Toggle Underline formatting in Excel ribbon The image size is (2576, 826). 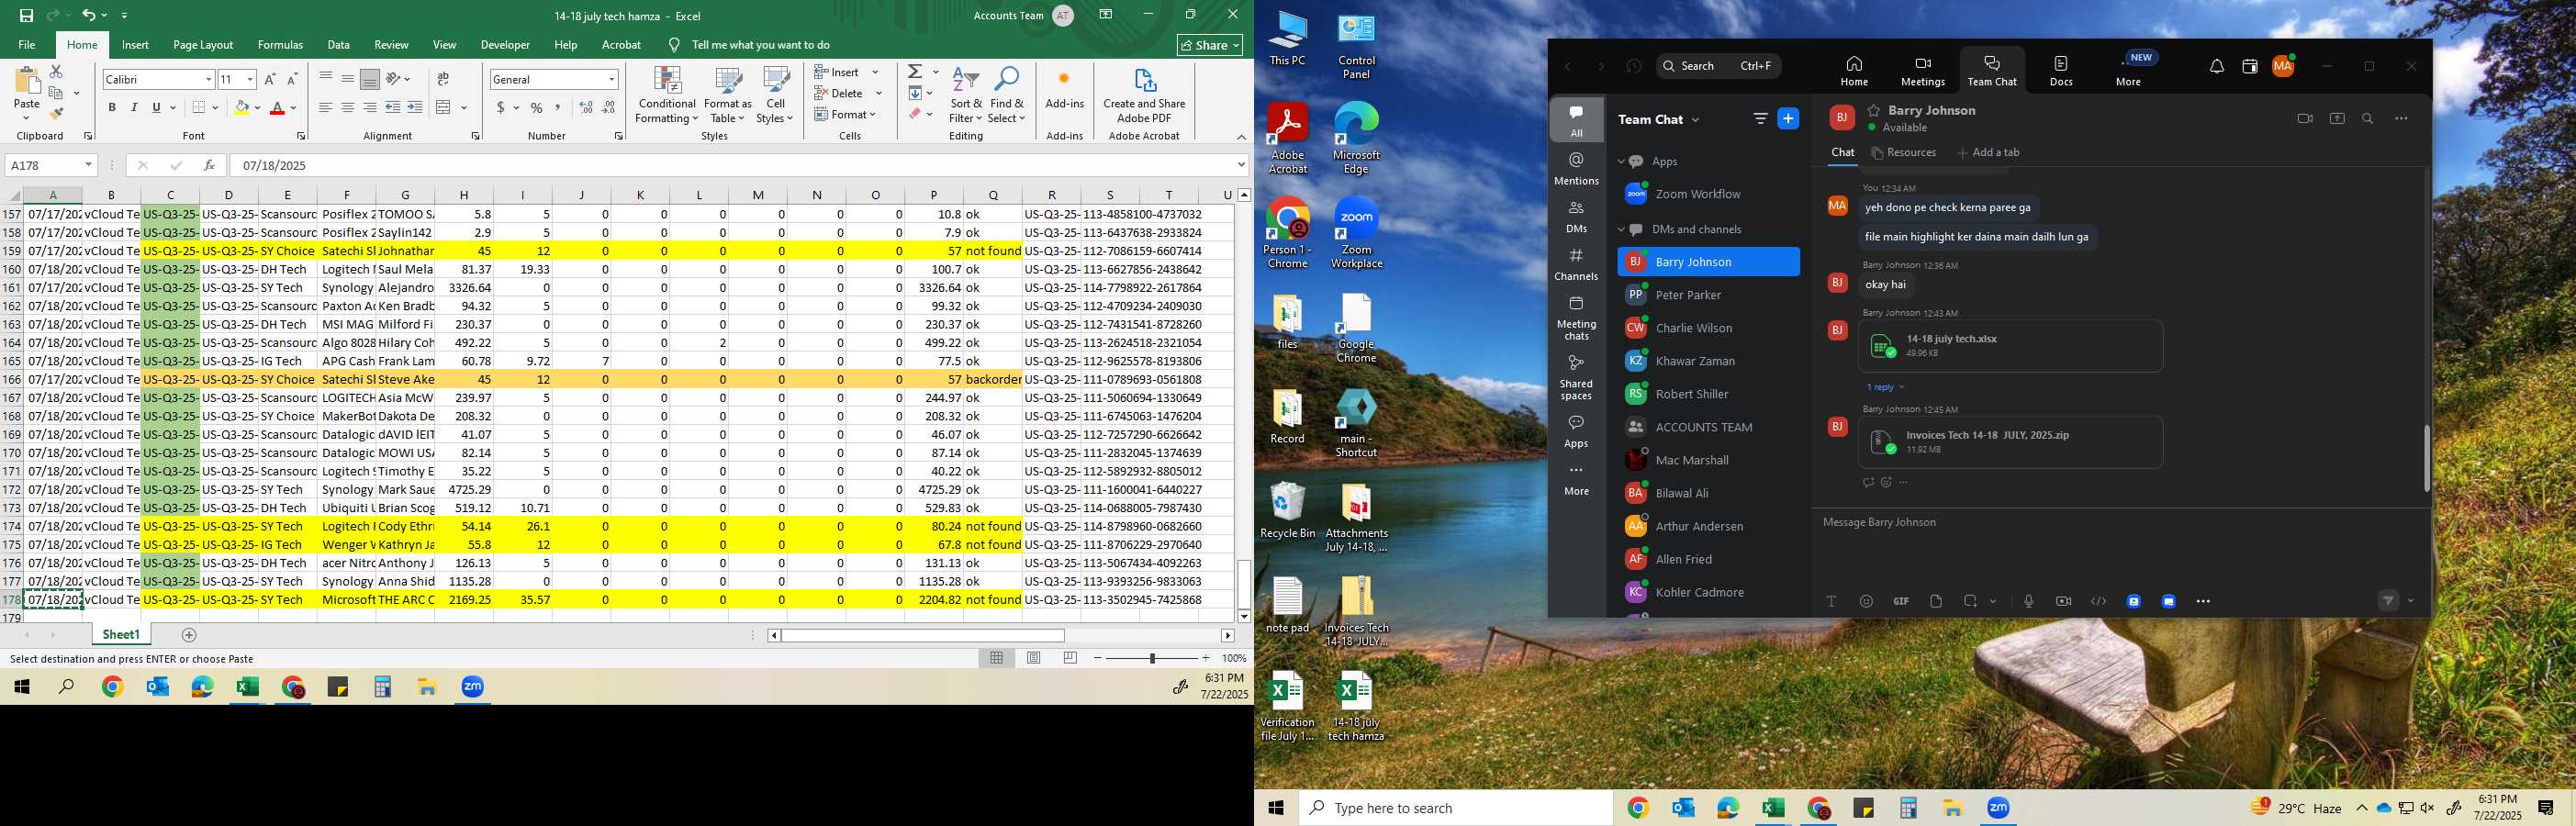156,108
